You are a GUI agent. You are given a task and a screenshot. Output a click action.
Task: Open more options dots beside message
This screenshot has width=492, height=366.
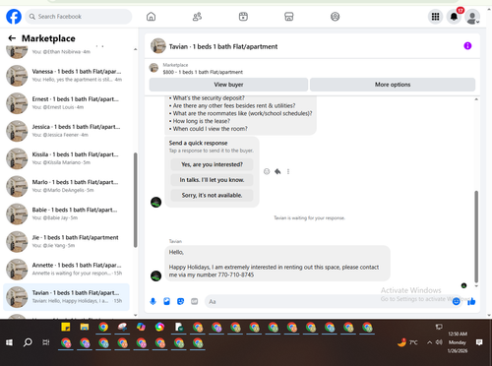288,171
